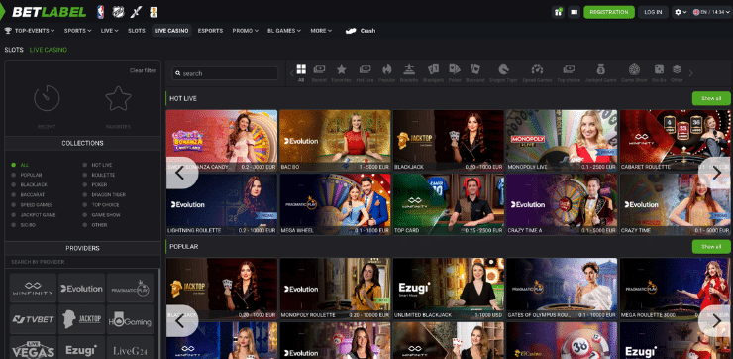Open the SLOTS nav item
The width and height of the screenshot is (733, 359).
137,31
